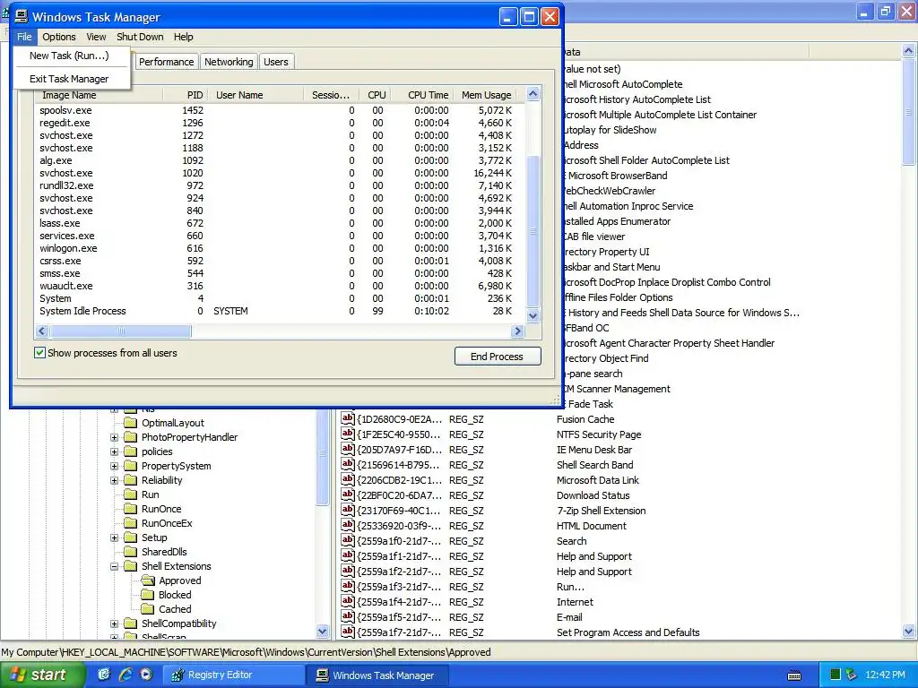918x688 pixels.
Task: Sort processes by CPU Time column
Action: (x=422, y=95)
